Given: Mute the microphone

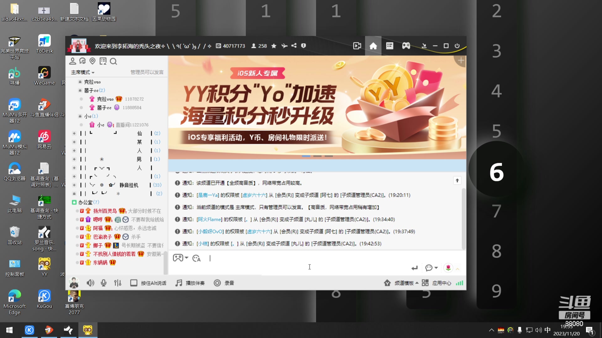Looking at the screenshot, I should [103, 283].
